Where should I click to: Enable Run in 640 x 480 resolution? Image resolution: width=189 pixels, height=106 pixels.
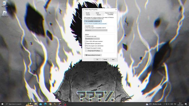(86, 41)
